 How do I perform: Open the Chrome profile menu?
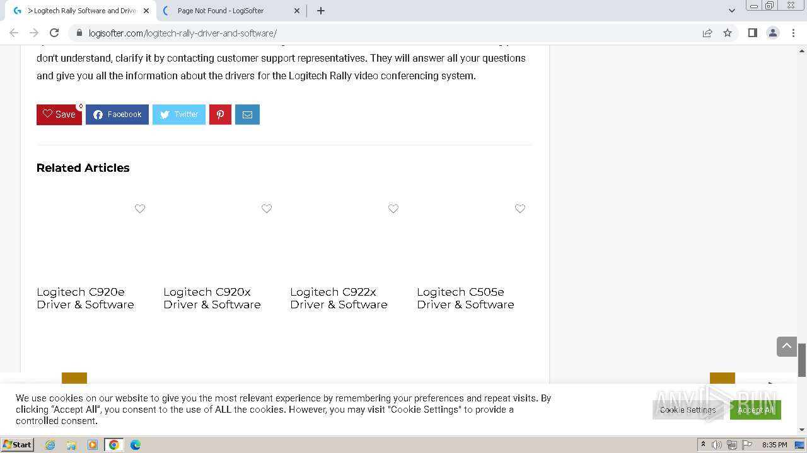point(773,33)
